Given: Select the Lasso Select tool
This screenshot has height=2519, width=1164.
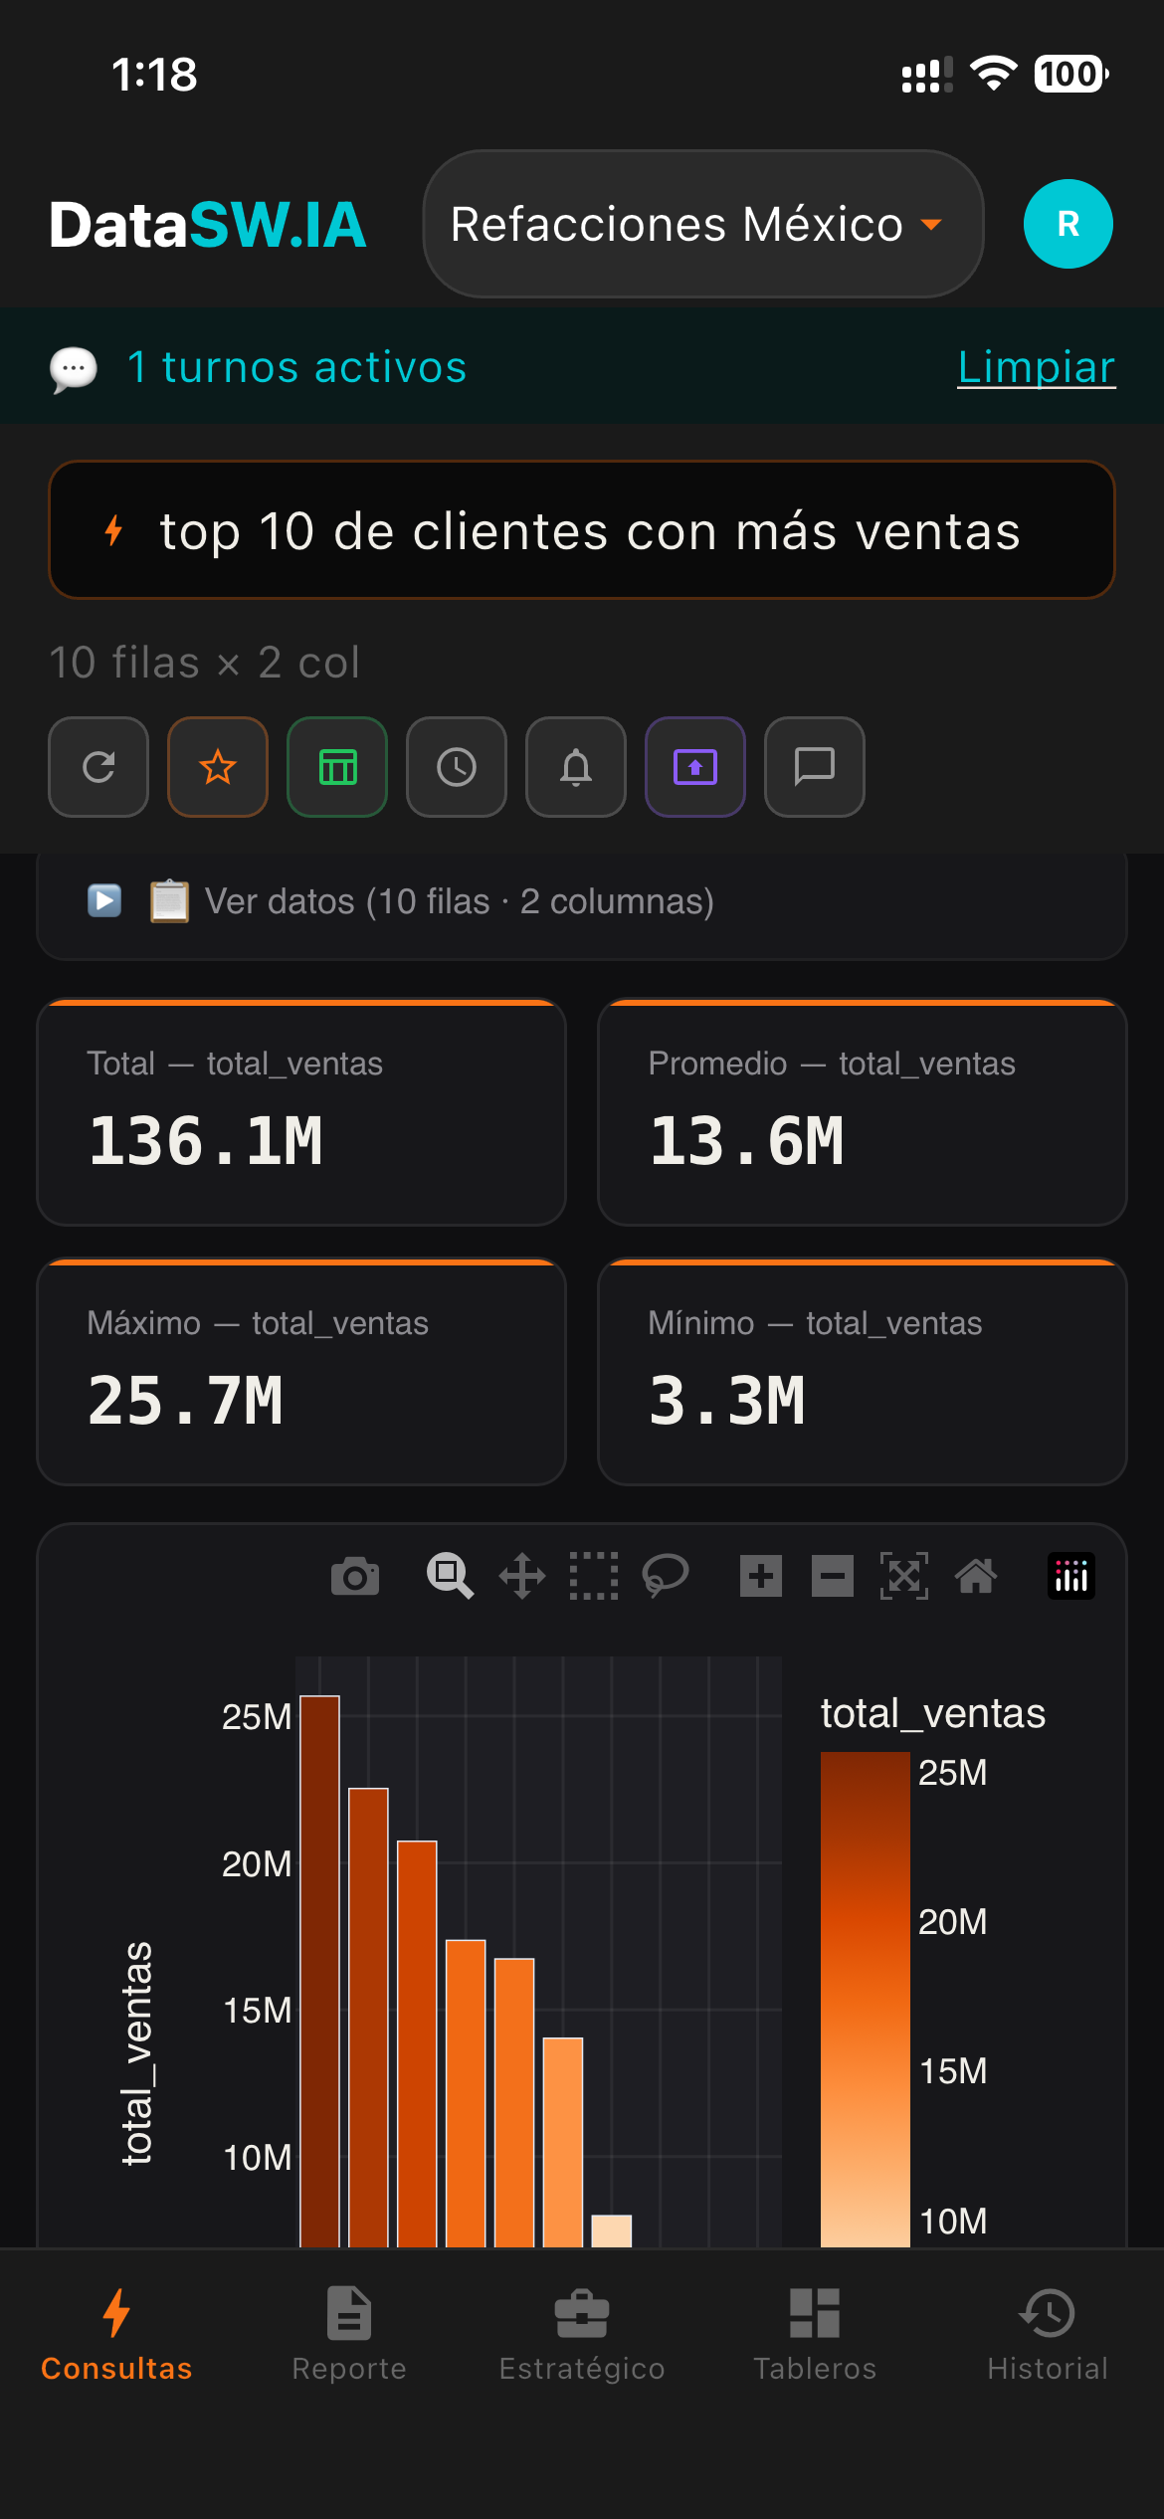Looking at the screenshot, I should tap(666, 1576).
